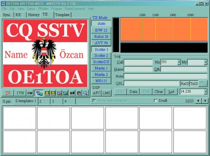
Task: Toggle the RxID button
Action: [x=185, y=84]
